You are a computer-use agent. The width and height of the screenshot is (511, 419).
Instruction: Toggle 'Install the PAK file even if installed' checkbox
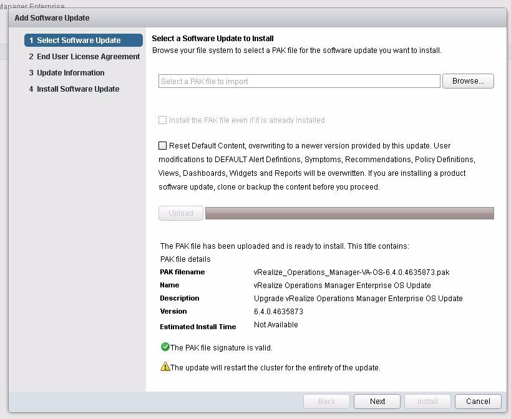coord(163,120)
